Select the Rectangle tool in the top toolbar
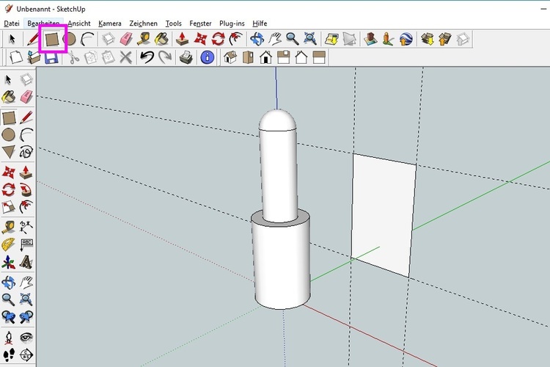 51,40
